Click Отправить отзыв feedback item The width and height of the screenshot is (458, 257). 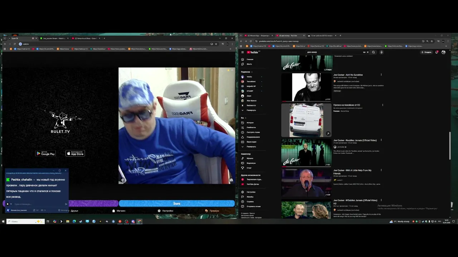point(254,206)
